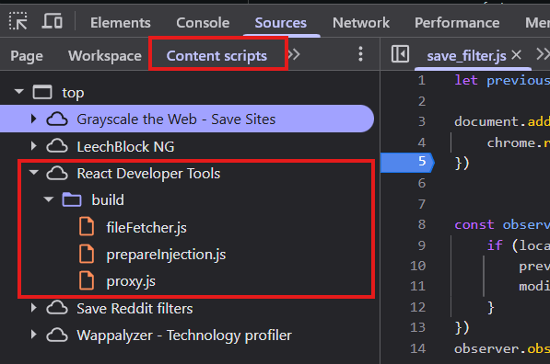Click 'chrome' text on line 4
The width and height of the screenshot is (550, 364).
click(x=511, y=142)
